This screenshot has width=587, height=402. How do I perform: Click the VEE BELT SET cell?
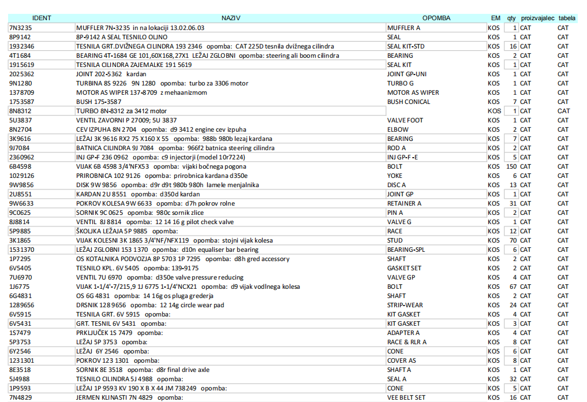(436, 397)
